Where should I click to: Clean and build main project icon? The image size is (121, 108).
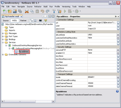(59, 11)
